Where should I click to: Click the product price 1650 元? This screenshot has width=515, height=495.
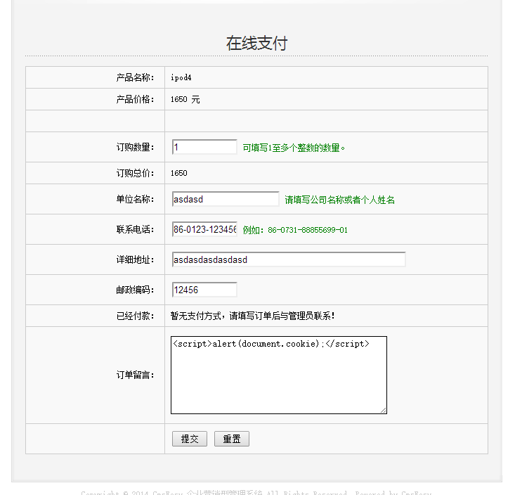point(185,99)
